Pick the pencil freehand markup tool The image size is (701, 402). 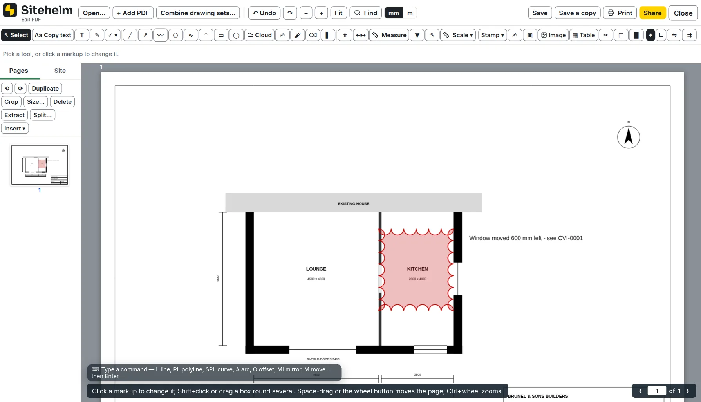[97, 35]
